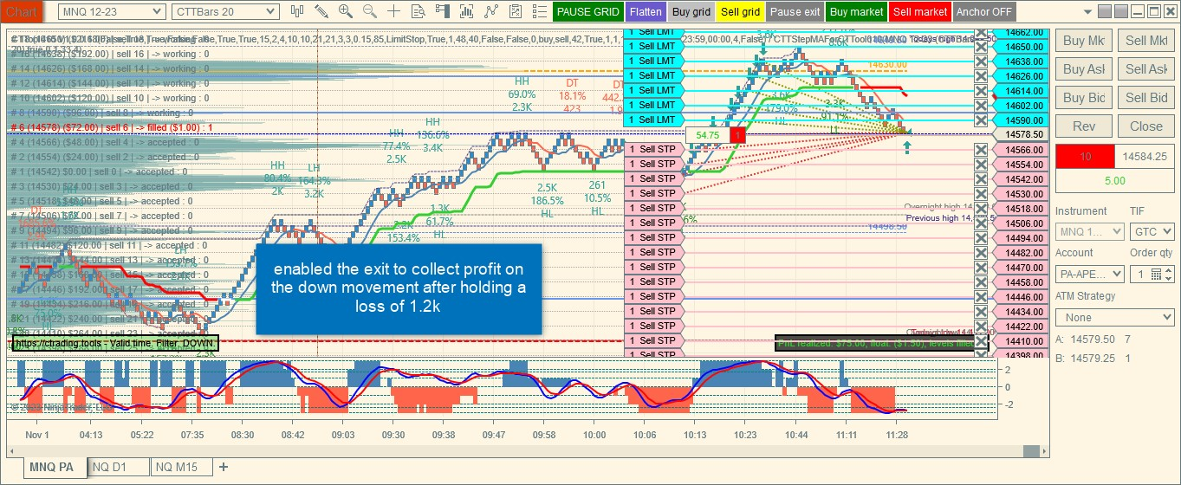Select the crosshair cursor icon
The height and width of the screenshot is (485, 1181).
pyautogui.click(x=394, y=11)
